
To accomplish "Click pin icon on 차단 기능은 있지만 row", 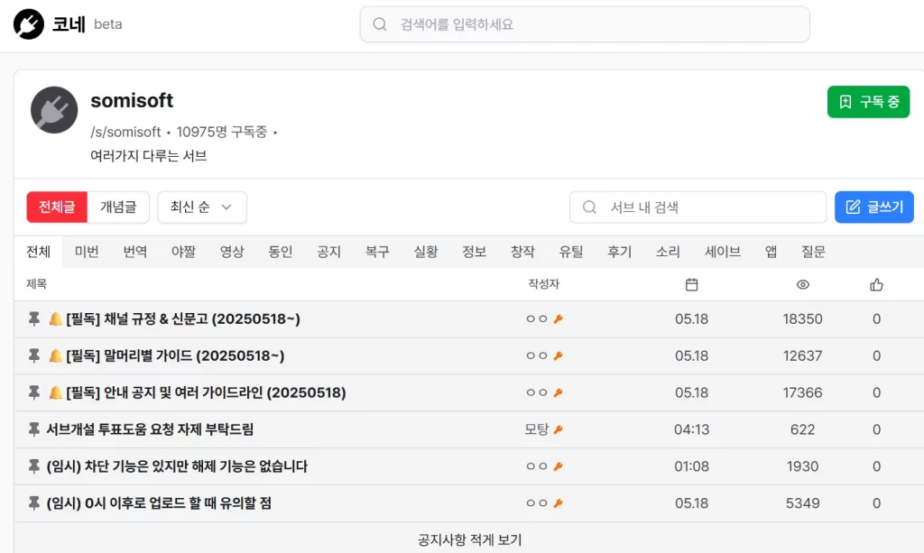I will [x=34, y=466].
